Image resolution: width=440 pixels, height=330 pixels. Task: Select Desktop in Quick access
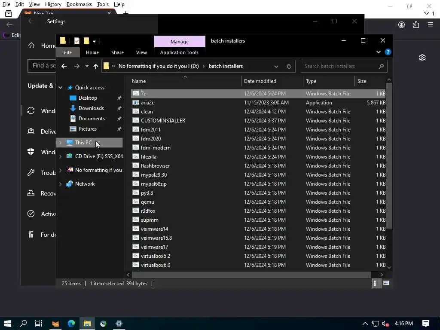(x=88, y=98)
